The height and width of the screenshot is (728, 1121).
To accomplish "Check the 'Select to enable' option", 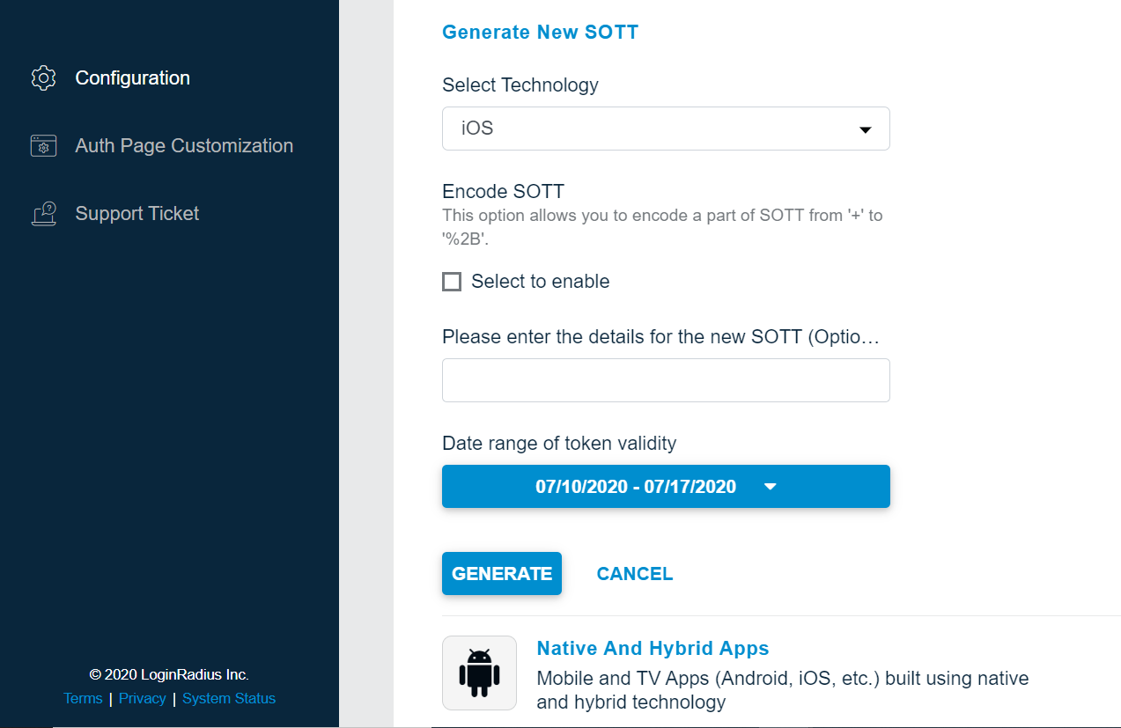I will [451, 281].
